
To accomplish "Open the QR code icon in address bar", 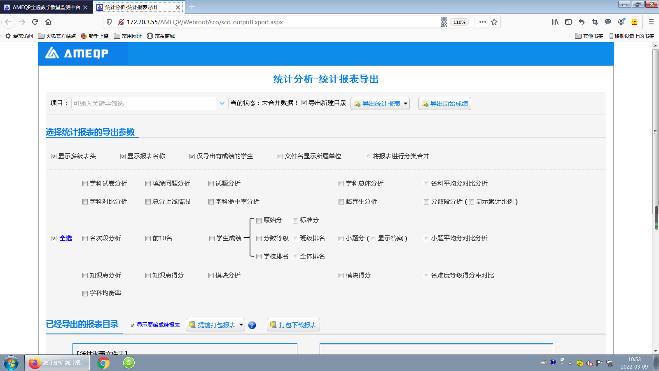I will (x=444, y=22).
